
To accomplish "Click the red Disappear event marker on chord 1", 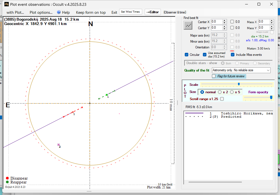I will (x=73, y=112).
